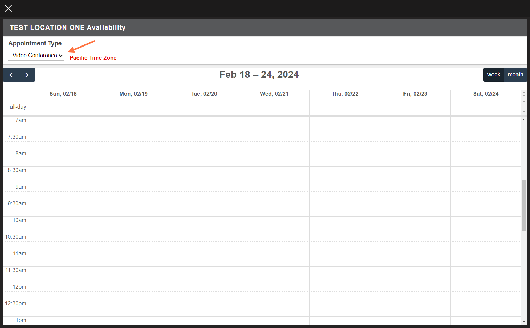Click the all-day row label
This screenshot has height=328, width=530.
(18, 107)
